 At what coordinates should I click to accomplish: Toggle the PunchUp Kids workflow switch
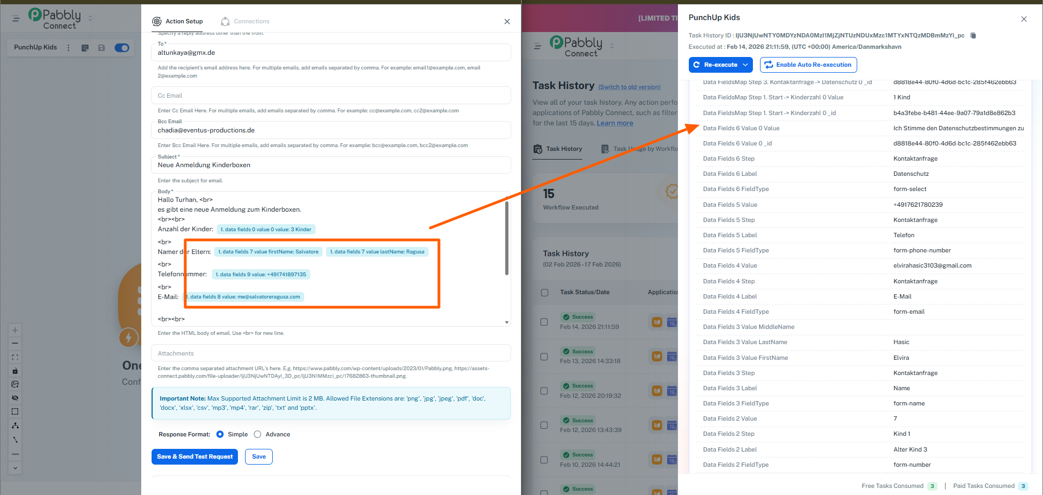(x=122, y=48)
